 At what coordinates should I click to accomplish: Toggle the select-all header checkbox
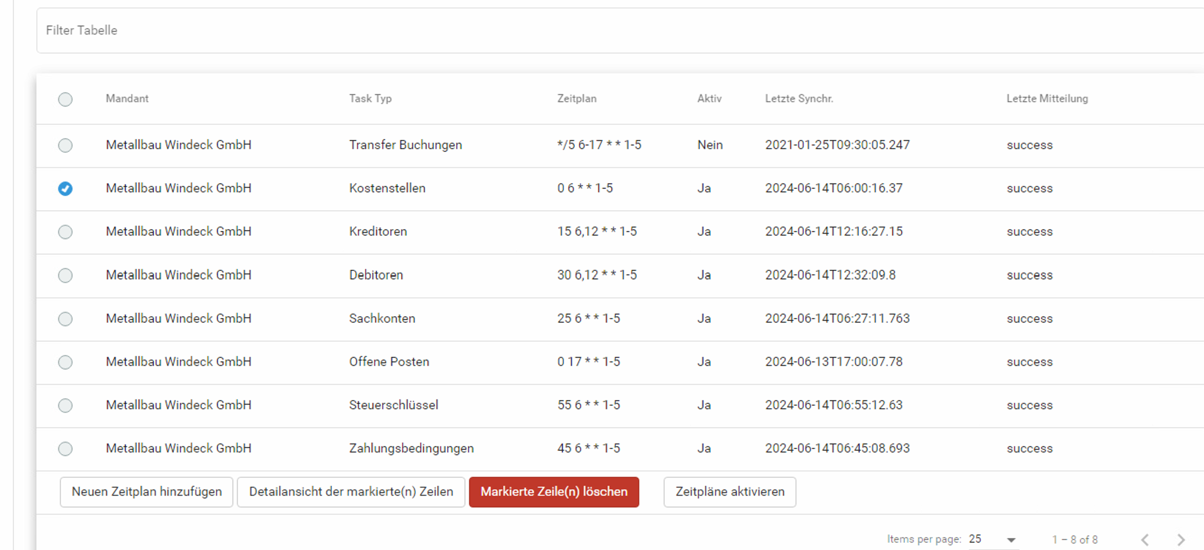[x=65, y=99]
